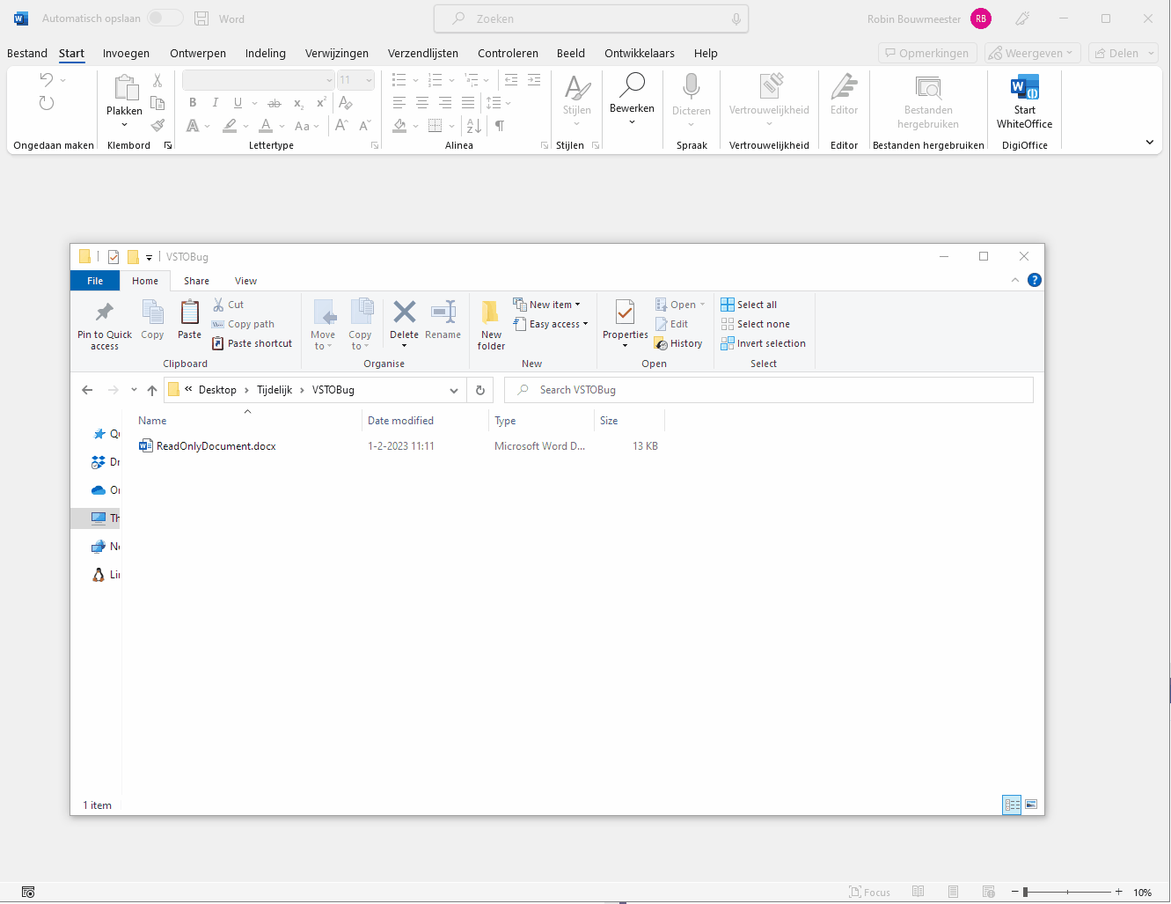Switch to the Verzendlijsten ribbon tab

click(x=422, y=53)
